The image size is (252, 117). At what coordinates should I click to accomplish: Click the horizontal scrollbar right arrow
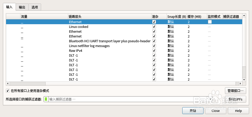[240, 83]
